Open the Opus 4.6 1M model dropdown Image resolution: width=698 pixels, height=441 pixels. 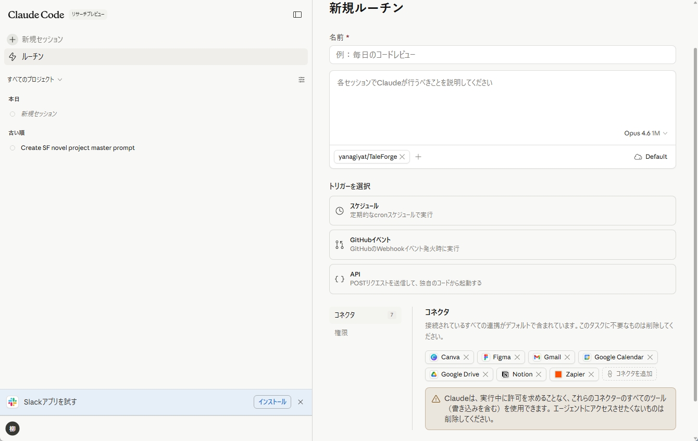(646, 133)
